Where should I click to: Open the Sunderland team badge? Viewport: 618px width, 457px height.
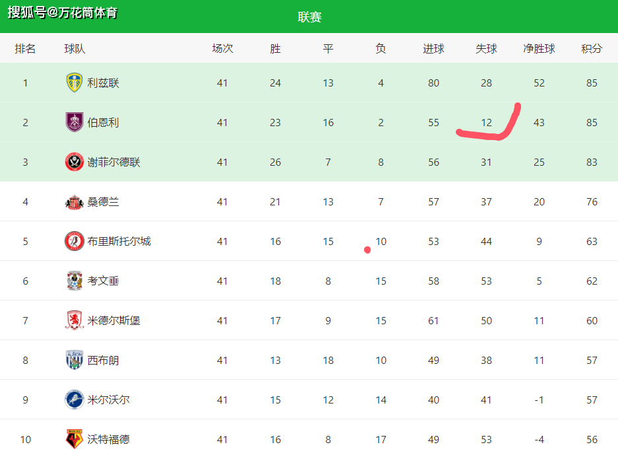[74, 202]
